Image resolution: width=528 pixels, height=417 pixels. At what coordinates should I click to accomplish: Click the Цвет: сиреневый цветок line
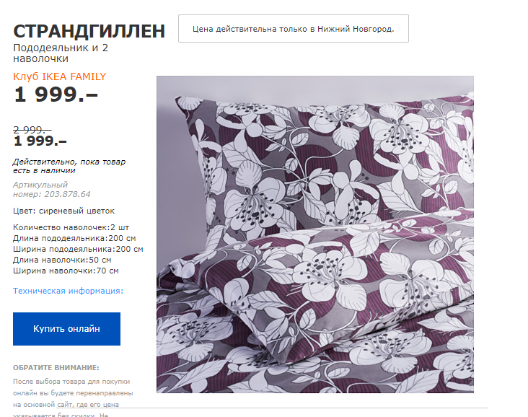pos(63,211)
